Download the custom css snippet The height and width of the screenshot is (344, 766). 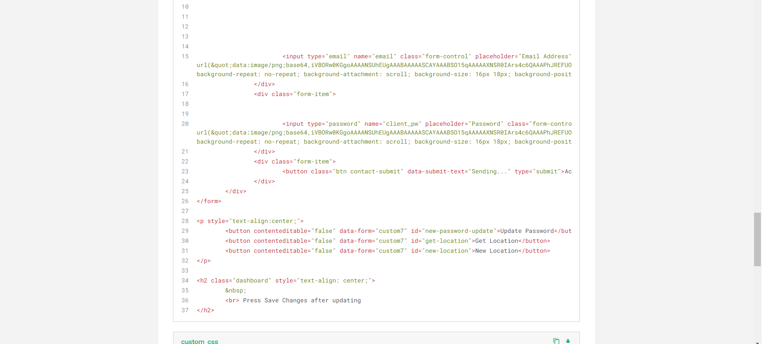tap(568, 341)
